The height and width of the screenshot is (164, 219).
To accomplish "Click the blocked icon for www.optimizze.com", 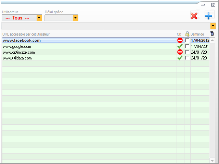I will 180,52.
